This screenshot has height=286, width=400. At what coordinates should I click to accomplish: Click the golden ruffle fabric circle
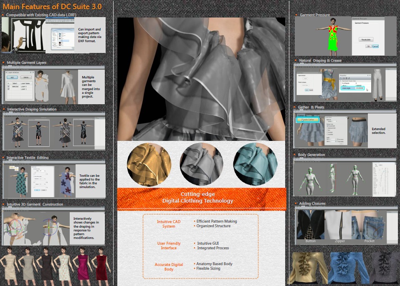[149, 165]
